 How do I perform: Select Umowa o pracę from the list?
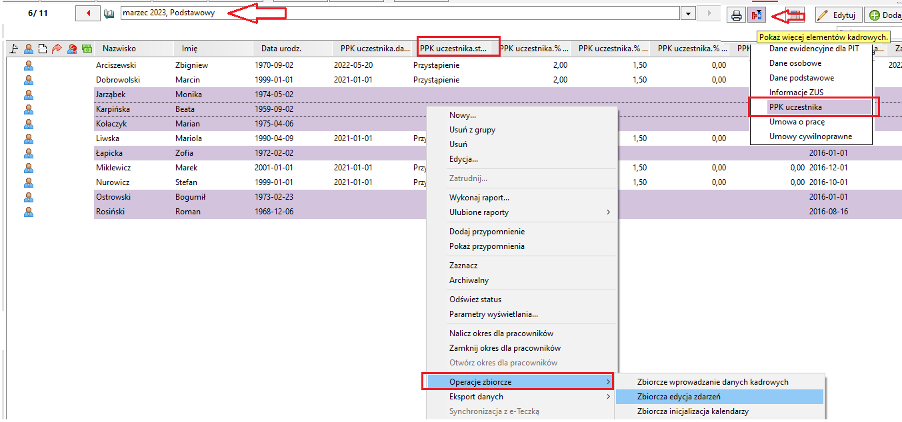[797, 122]
